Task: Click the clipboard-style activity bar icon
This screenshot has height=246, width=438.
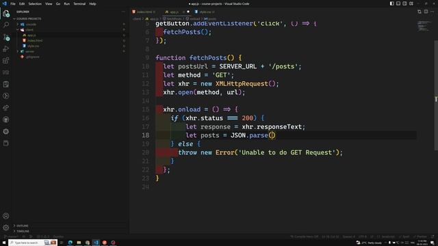Action: tap(6, 84)
